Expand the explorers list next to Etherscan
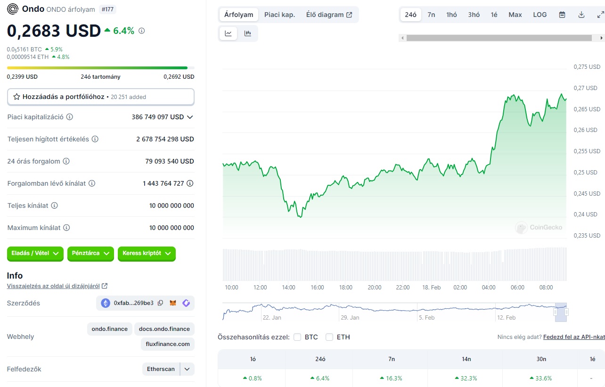Screen dimensions: 605x387 [x=187, y=369]
